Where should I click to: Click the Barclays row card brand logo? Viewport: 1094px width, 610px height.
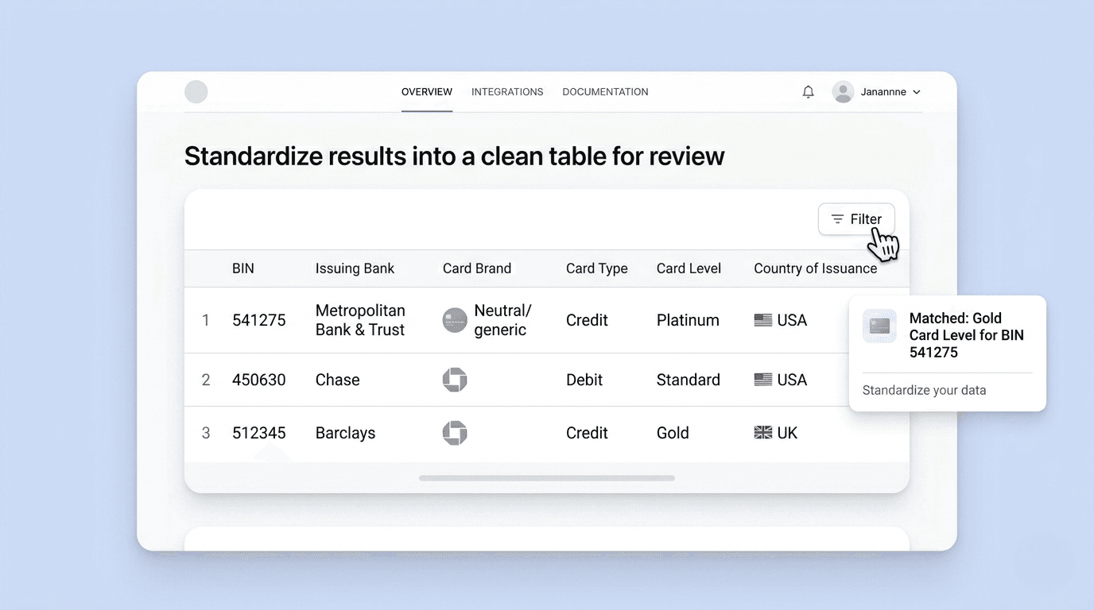coord(455,433)
